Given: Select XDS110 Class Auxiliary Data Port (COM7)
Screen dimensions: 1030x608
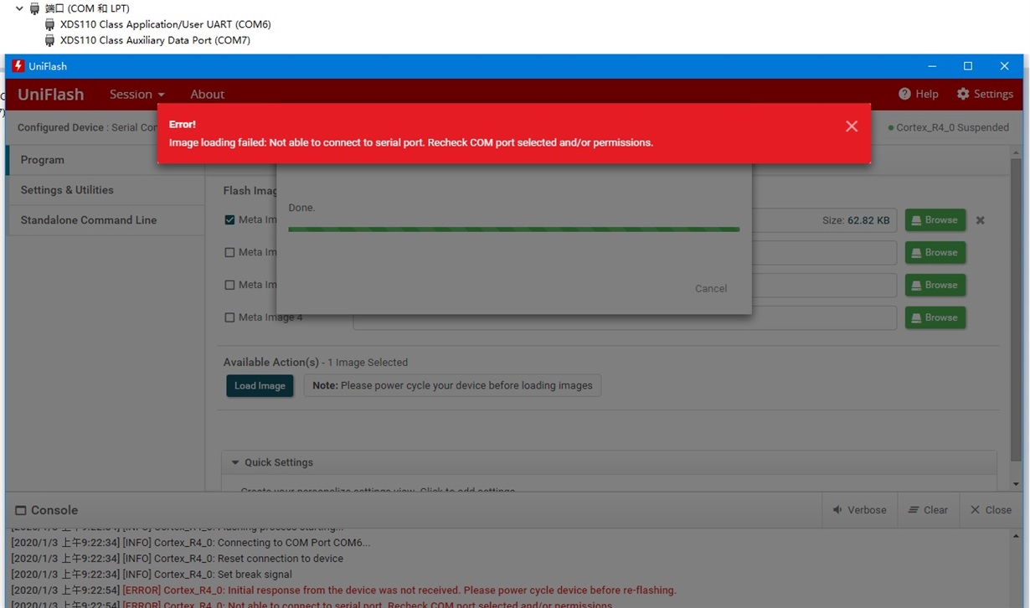Looking at the screenshot, I should [x=155, y=40].
